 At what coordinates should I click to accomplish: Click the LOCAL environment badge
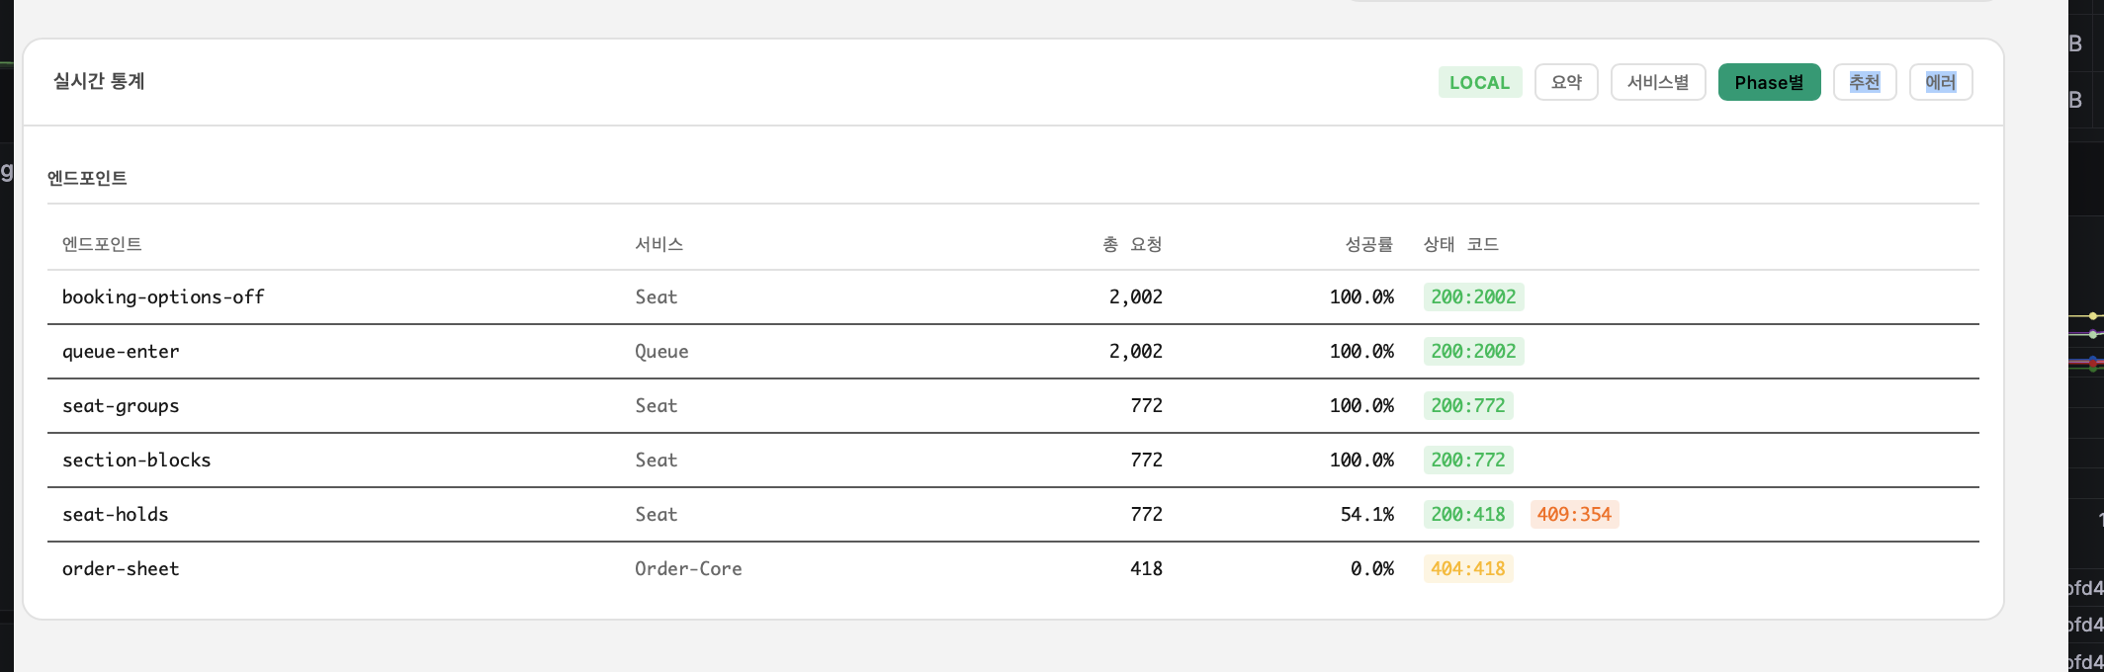click(1479, 82)
